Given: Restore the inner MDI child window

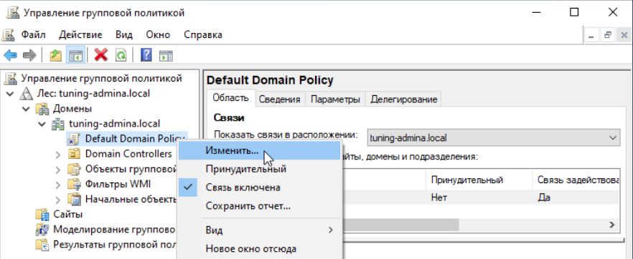Looking at the screenshot, I should 607,35.
